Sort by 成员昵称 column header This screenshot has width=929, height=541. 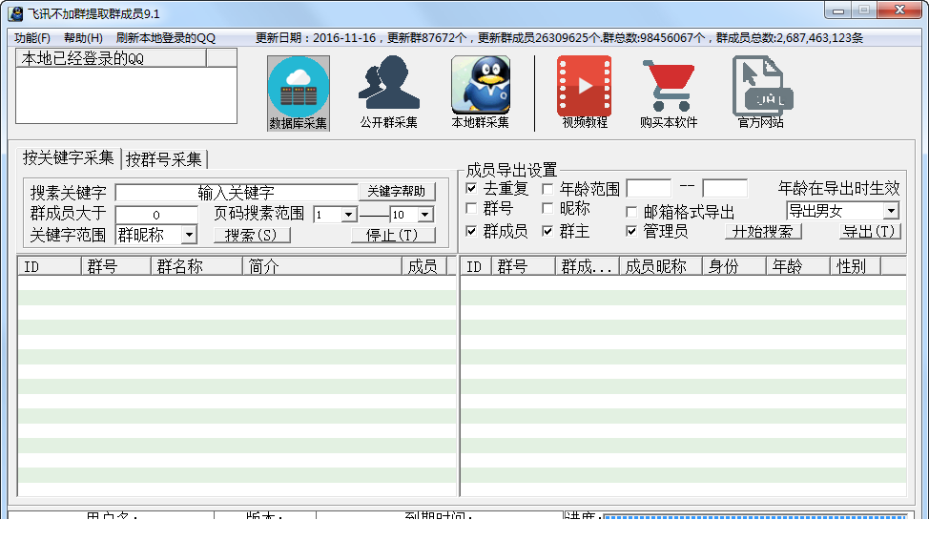[661, 266]
